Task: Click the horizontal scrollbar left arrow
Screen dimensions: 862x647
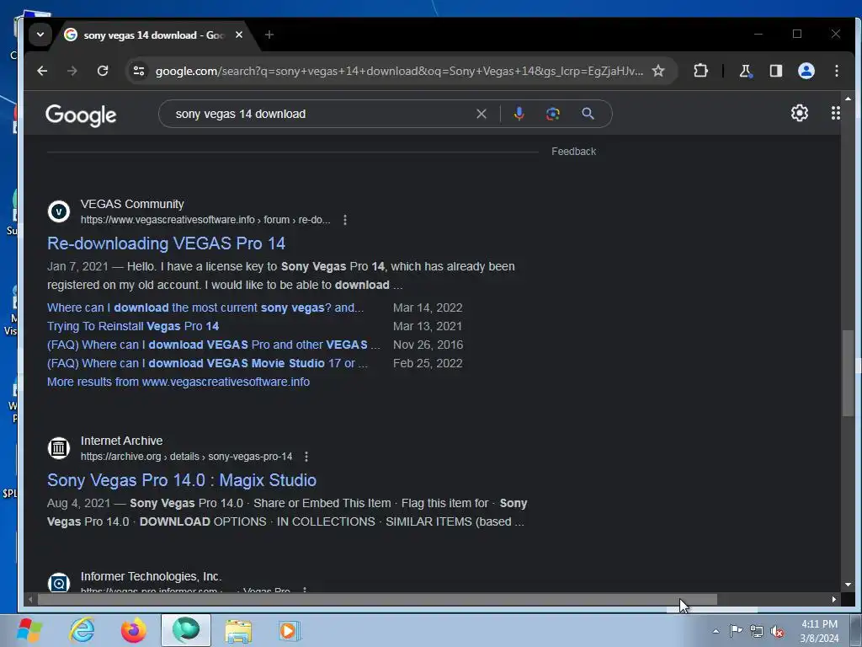Action: coord(30,600)
